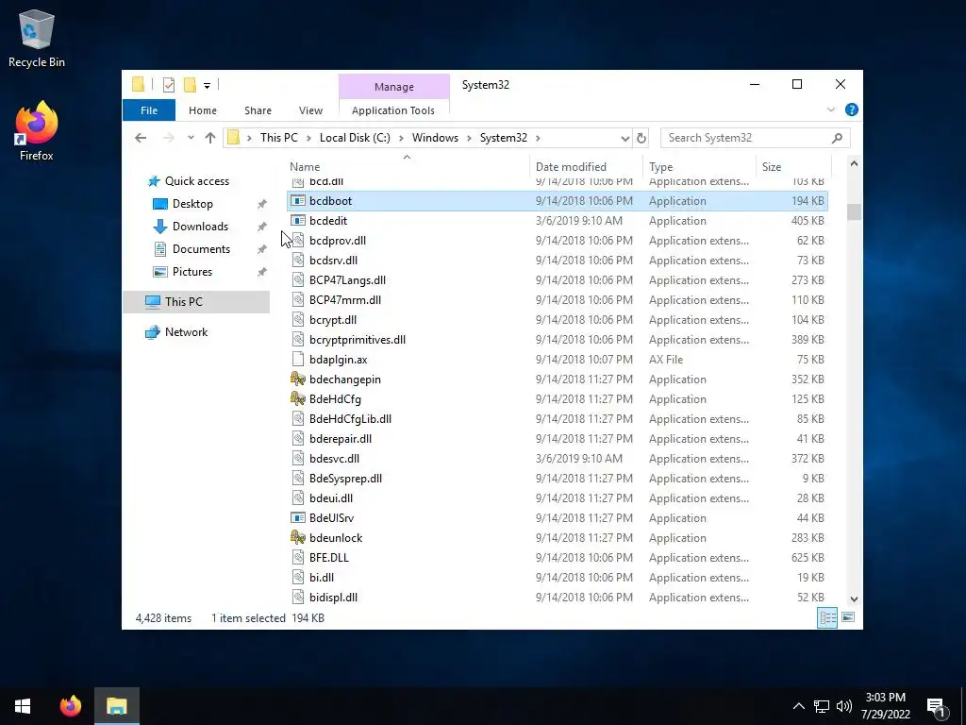Click Local Disk (C:) in the address bar
Screen dimensions: 966x725
(355, 138)
